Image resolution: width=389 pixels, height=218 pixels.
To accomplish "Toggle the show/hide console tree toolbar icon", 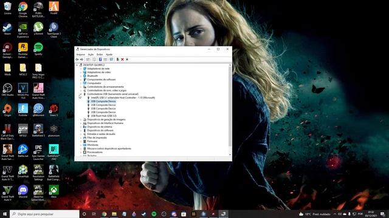I will coord(88,59).
